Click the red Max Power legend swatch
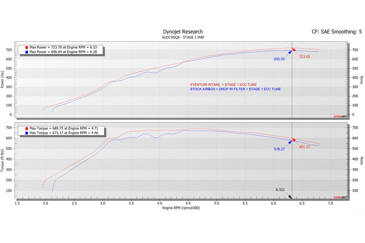 click(27, 47)
